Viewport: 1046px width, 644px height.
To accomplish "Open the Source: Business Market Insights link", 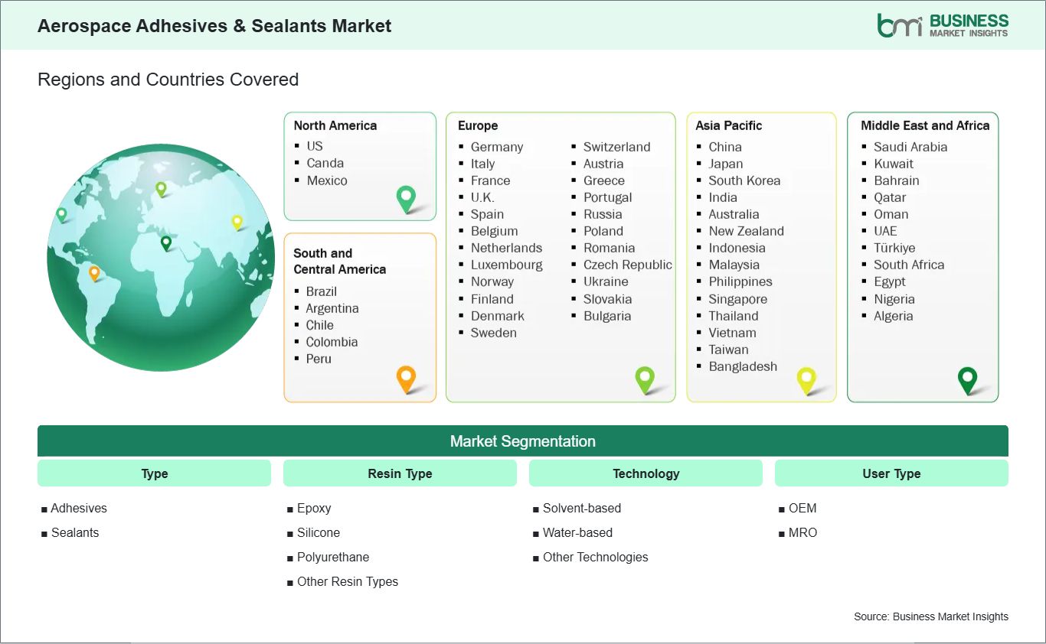I will coord(930,616).
